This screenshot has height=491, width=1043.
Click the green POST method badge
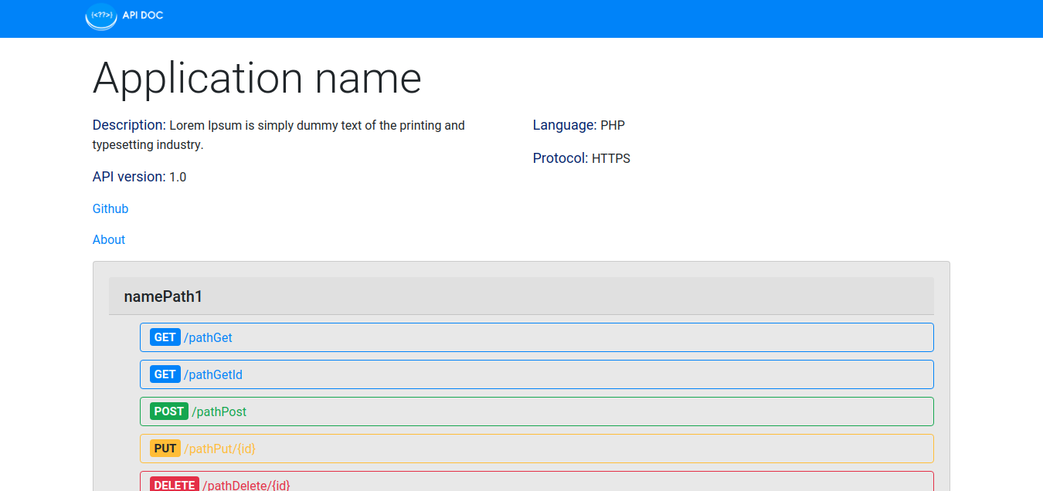[169, 411]
